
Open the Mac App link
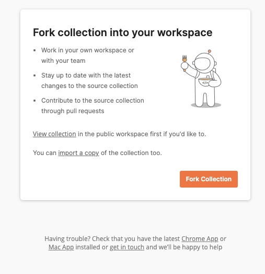click(x=61, y=247)
